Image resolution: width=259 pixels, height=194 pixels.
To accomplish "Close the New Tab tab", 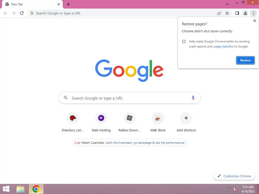I will click(59, 4).
